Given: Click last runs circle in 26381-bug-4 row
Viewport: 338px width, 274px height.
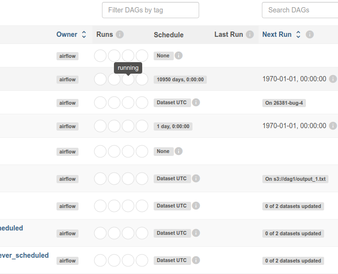Looking at the screenshot, I should [142, 102].
